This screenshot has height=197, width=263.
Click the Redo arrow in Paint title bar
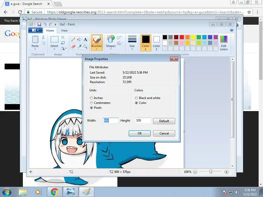coord(50,24)
